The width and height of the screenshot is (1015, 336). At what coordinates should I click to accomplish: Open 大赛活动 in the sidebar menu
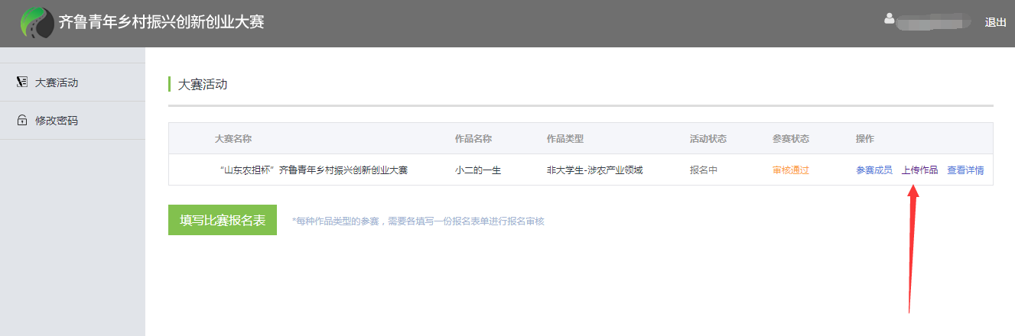(x=57, y=82)
